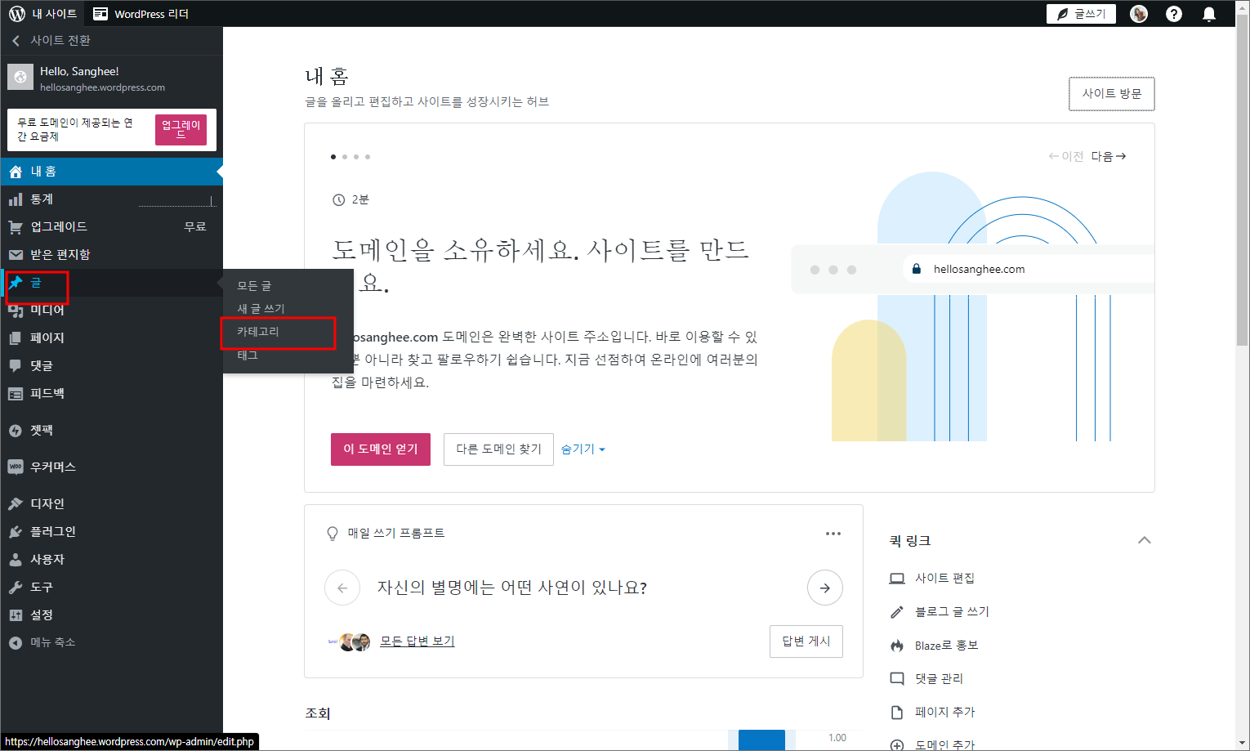Click the hellosanghee.com address preview field
Image resolution: width=1250 pixels, height=751 pixels.
(1029, 269)
